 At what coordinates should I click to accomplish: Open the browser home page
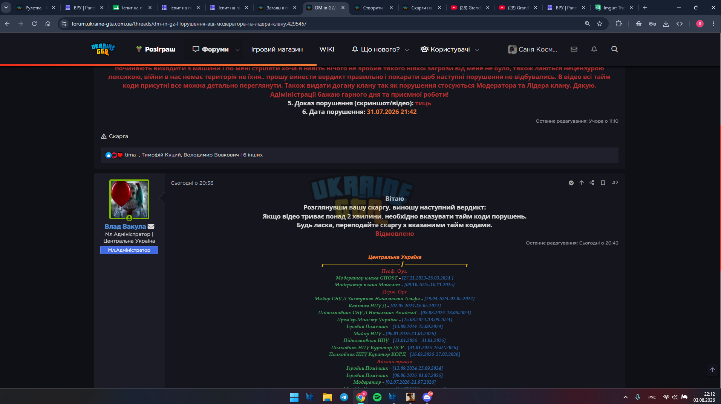48,24
